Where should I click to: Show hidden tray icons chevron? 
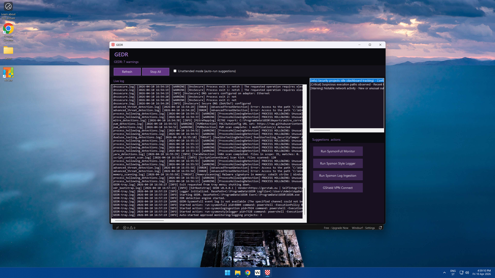point(444,273)
